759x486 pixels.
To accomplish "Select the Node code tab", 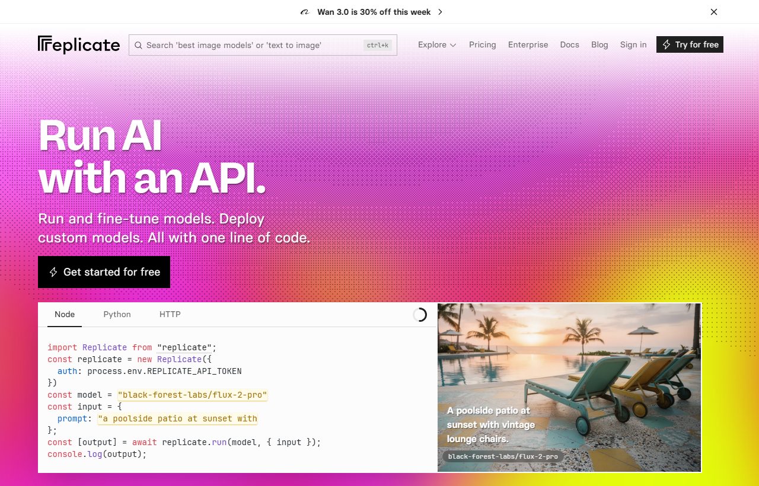I will pyautogui.click(x=65, y=314).
